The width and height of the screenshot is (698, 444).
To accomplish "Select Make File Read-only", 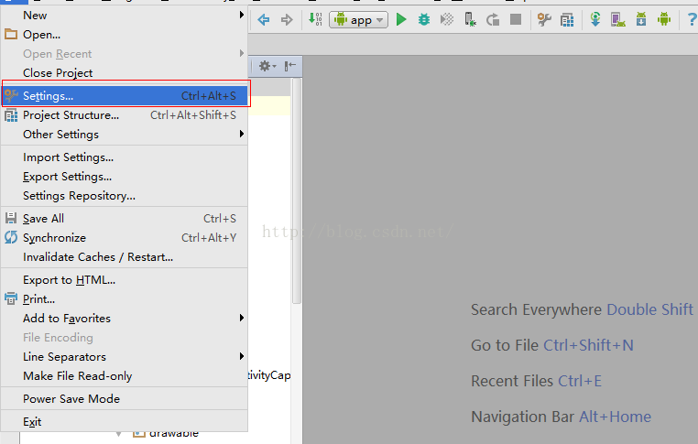I will tap(125, 375).
